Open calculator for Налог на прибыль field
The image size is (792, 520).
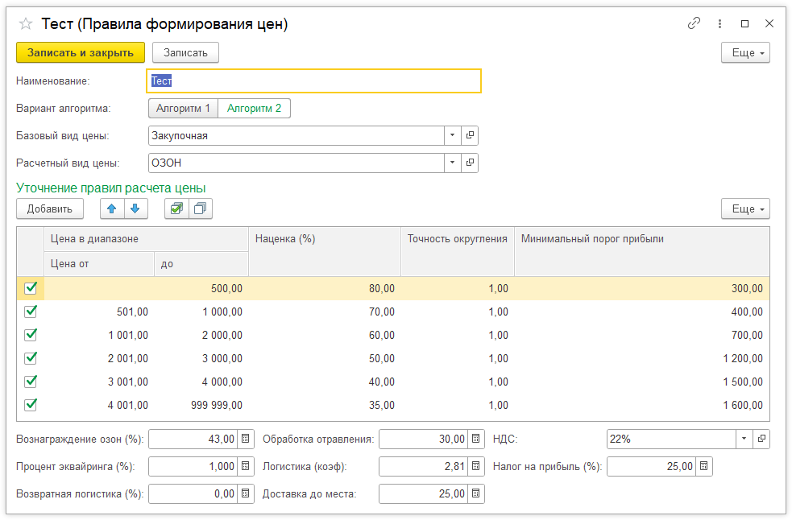[x=703, y=466]
